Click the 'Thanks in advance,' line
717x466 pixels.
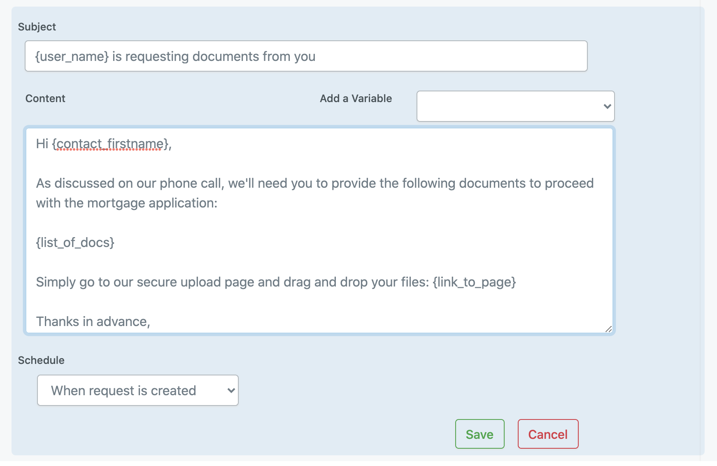(93, 322)
